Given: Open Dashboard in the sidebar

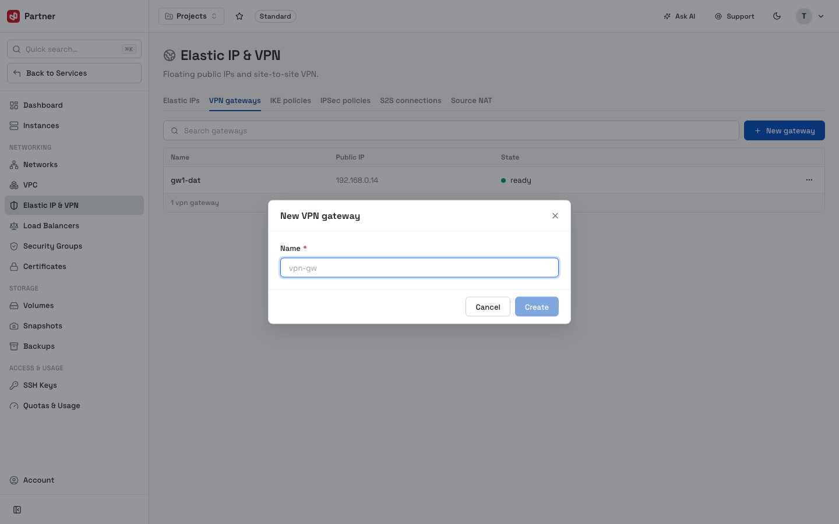Looking at the screenshot, I should coord(74,105).
